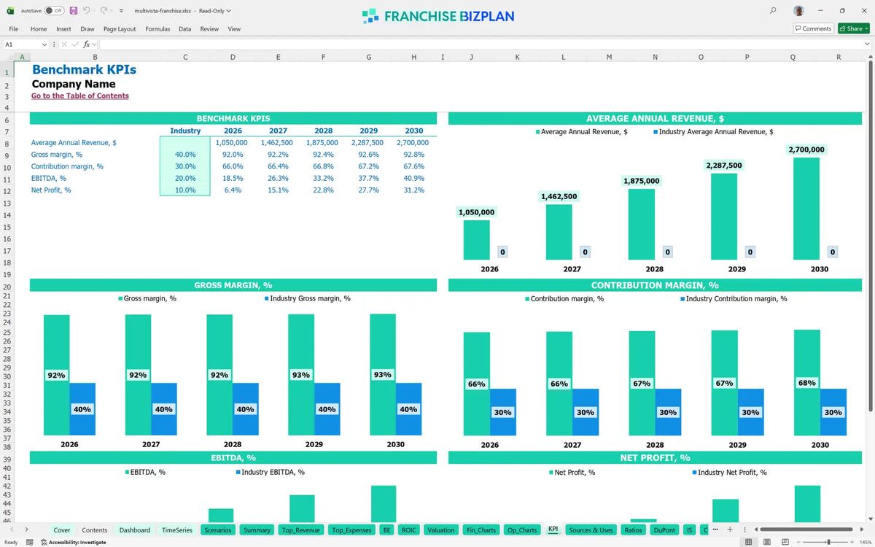
Task: Click the Undo arrow icon
Action: coord(87,11)
